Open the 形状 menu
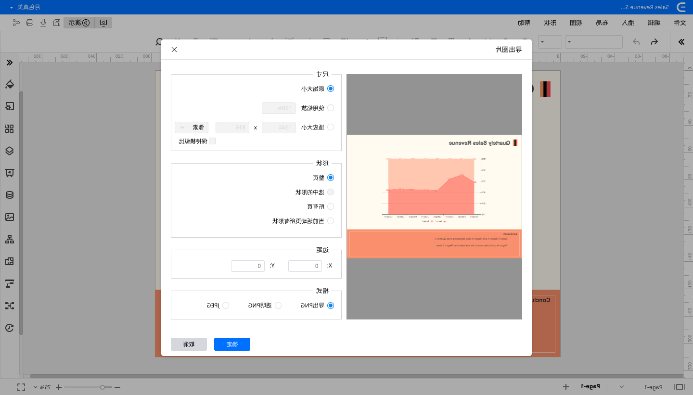Viewport: 693px width, 395px height. tap(550, 23)
